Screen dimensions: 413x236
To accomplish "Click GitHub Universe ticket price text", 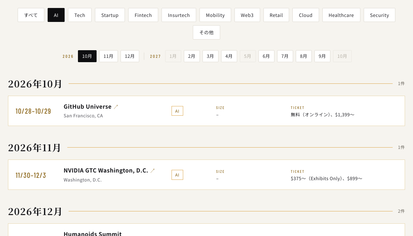I will (322, 115).
